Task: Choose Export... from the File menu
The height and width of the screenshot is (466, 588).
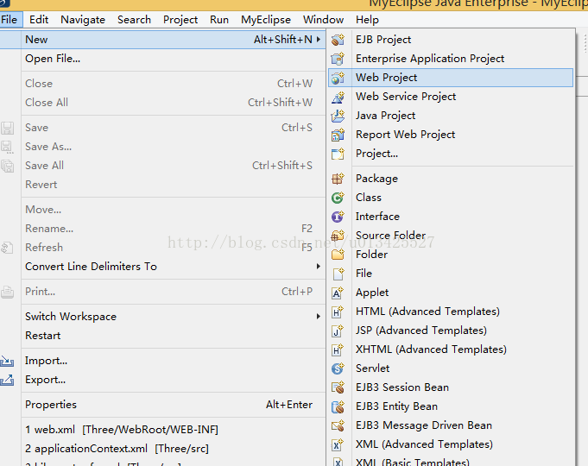Action: pyautogui.click(x=46, y=380)
